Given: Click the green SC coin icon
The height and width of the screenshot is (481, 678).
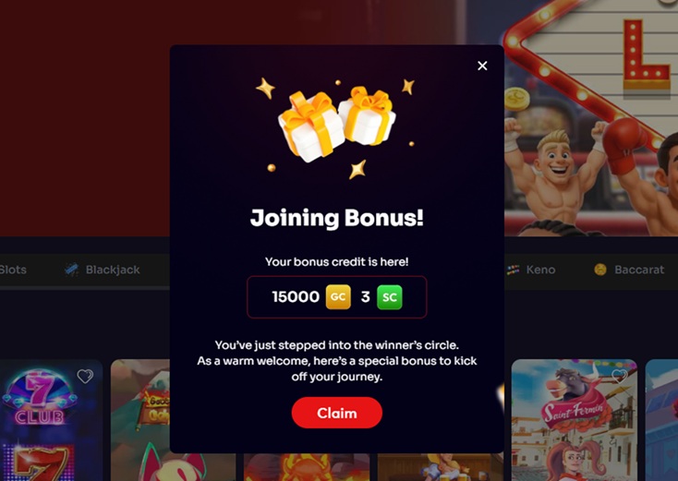Looking at the screenshot, I should click(x=390, y=297).
